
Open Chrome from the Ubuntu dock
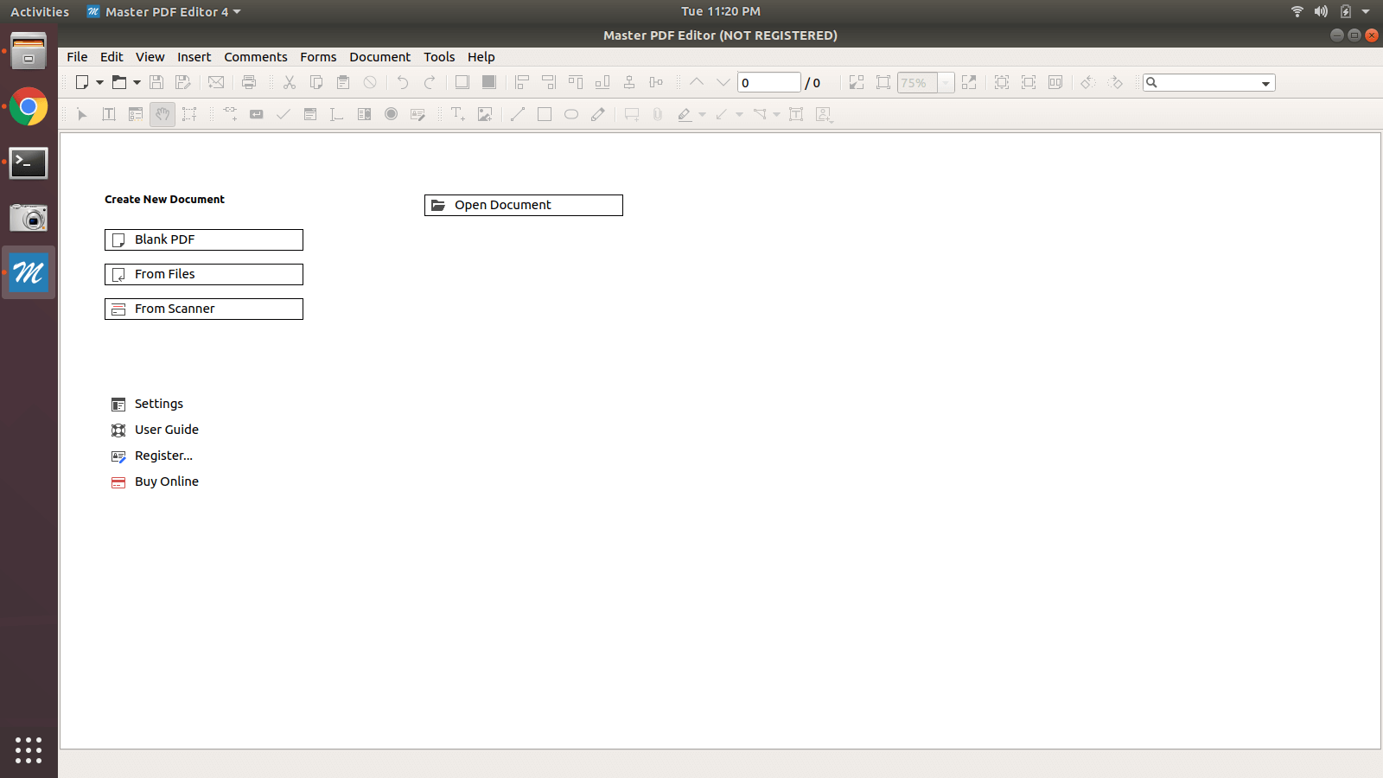click(29, 106)
